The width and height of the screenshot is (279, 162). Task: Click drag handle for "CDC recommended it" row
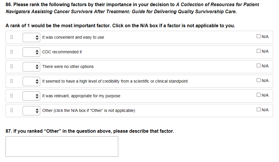tap(11, 52)
